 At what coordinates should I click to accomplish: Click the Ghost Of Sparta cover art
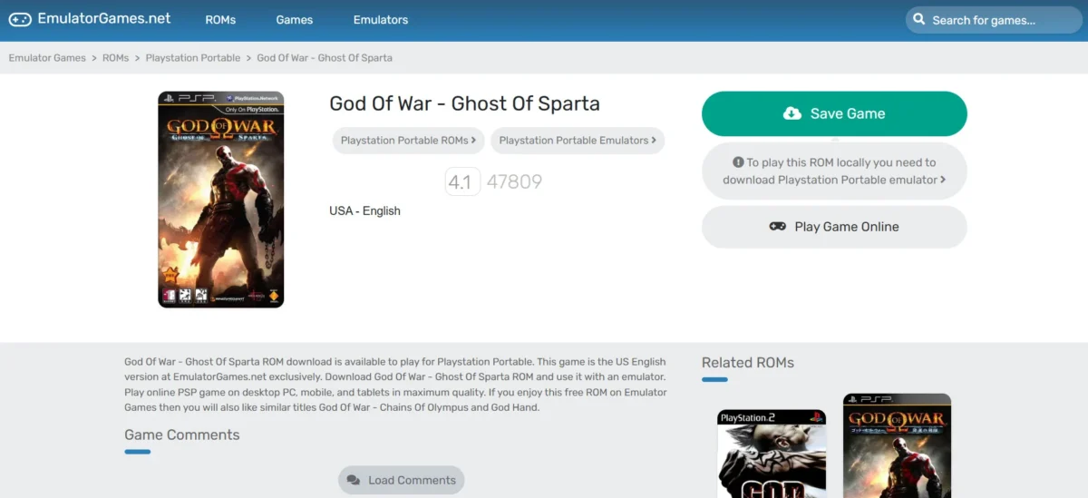coord(221,200)
